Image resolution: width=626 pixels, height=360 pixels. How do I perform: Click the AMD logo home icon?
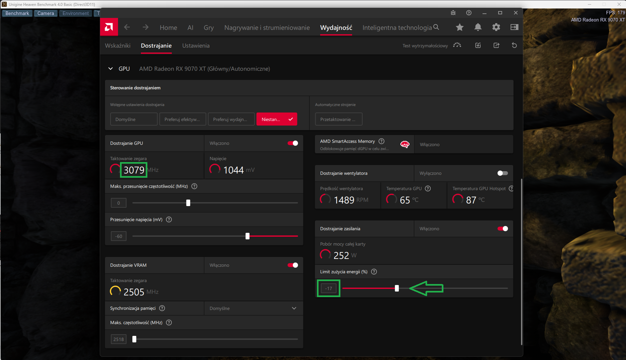click(109, 27)
